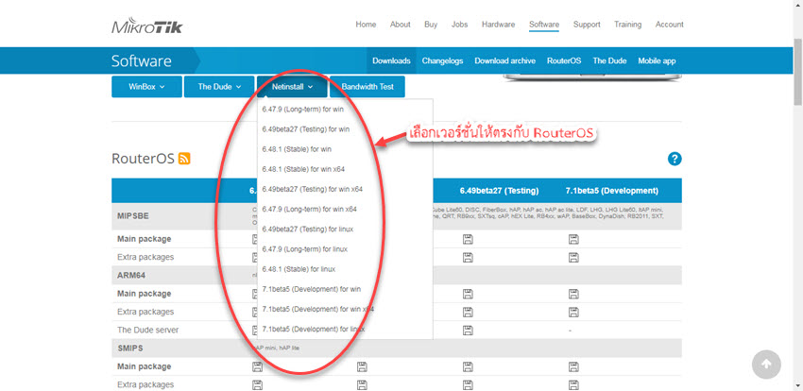The height and width of the screenshot is (391, 803).
Task: Click the MIPSBE section label
Action: [133, 216]
